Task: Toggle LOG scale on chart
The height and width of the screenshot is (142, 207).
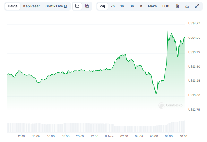Action: click(166, 6)
